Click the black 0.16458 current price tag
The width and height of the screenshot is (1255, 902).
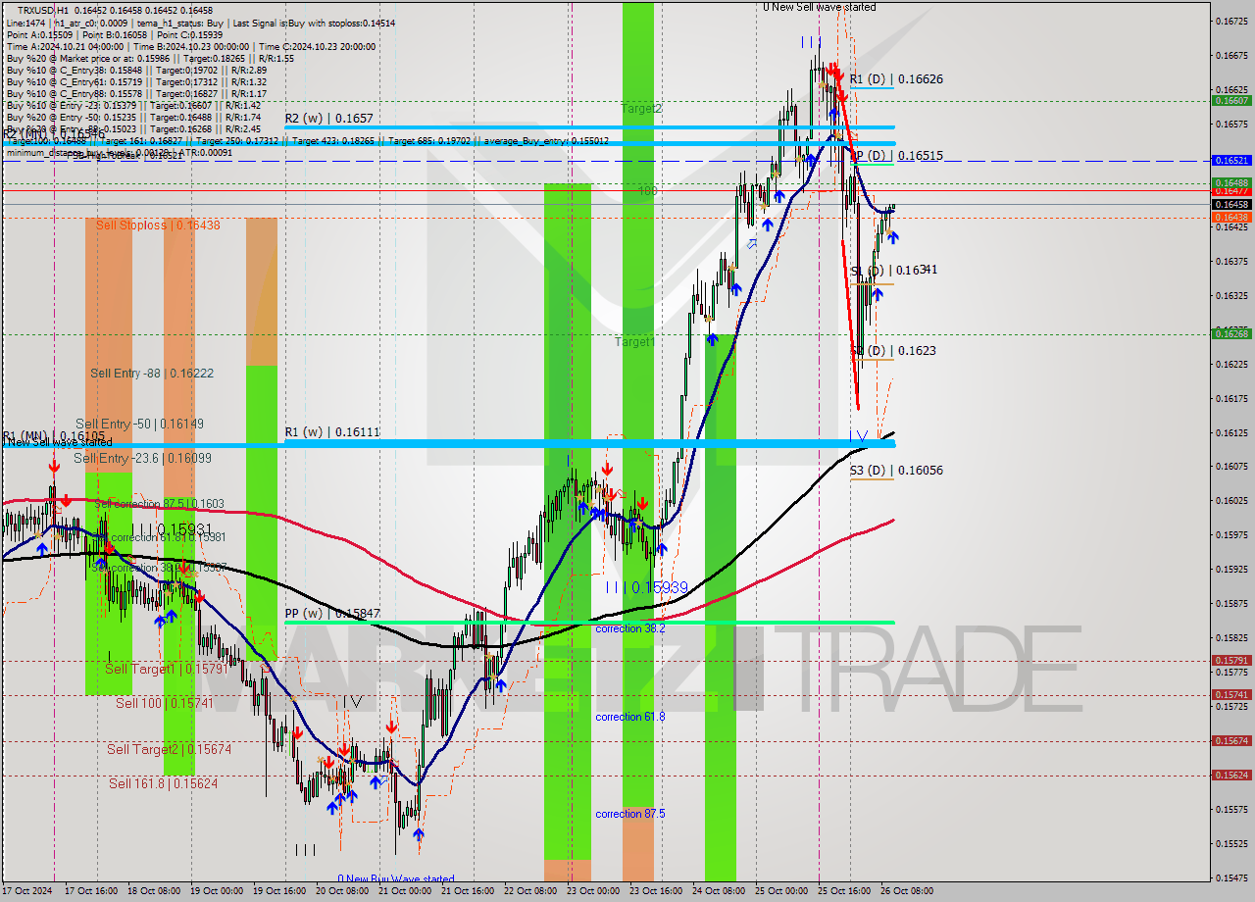coord(1231,204)
